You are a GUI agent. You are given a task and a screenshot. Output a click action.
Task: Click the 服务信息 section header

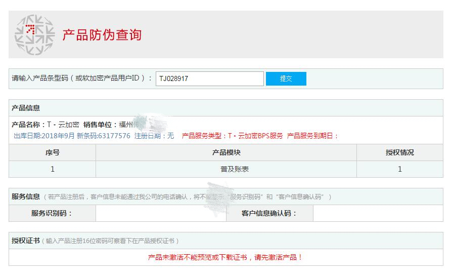point(26,196)
